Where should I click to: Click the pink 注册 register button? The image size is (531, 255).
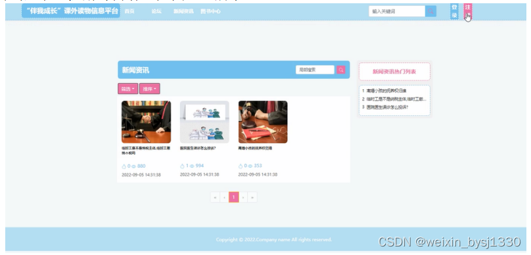click(x=468, y=12)
